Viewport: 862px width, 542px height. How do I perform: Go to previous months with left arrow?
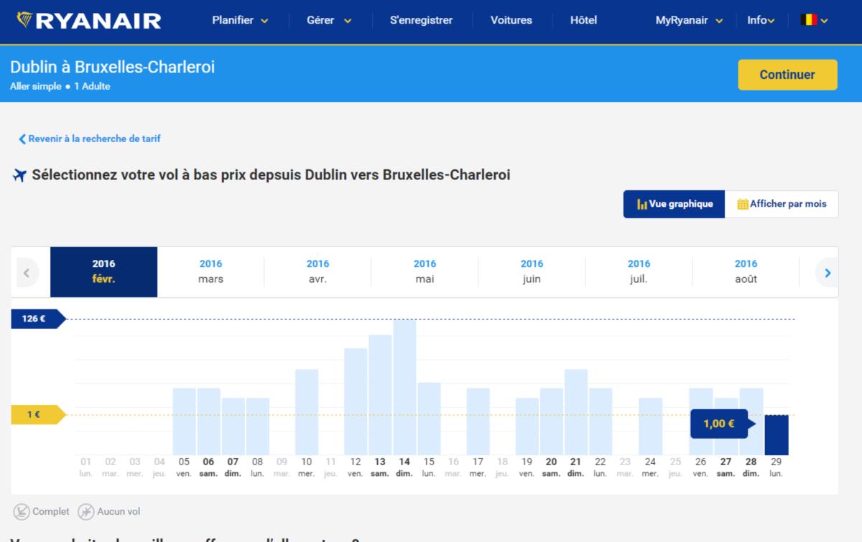27,273
